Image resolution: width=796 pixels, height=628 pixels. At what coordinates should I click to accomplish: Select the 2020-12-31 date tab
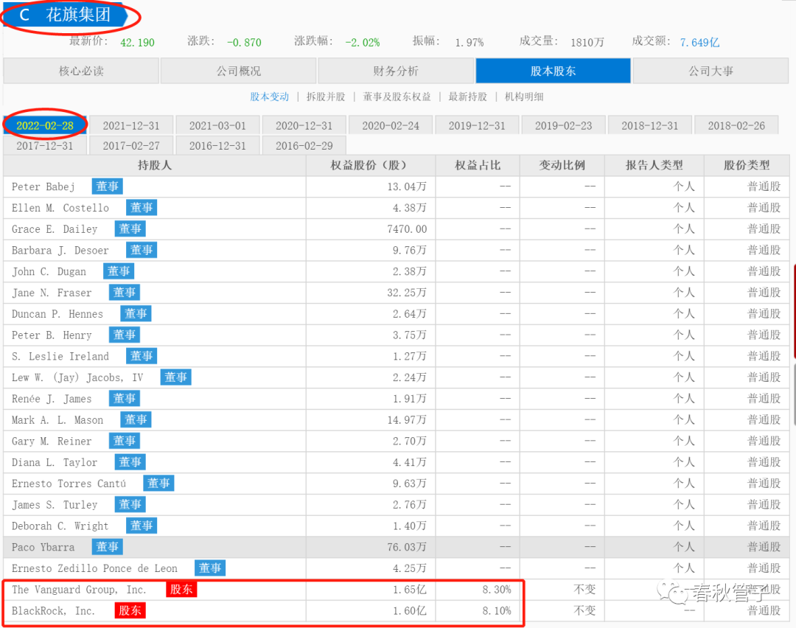tap(304, 125)
